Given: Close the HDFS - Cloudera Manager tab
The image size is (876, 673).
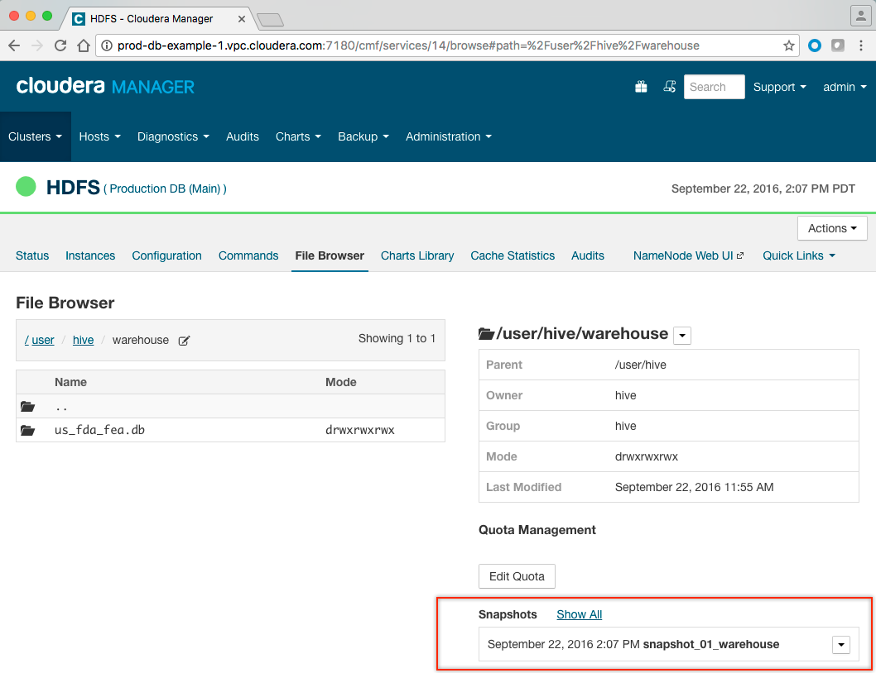Looking at the screenshot, I should point(241,19).
